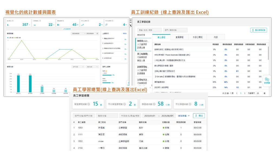Switch to the 直播課程 tab
This screenshot has height=156, width=277.
click(x=179, y=37)
